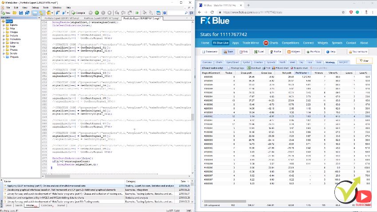Image resolution: width=377 pixels, height=212 pixels.
Task: Sort by the Net profit column header
Action: coord(287,73)
